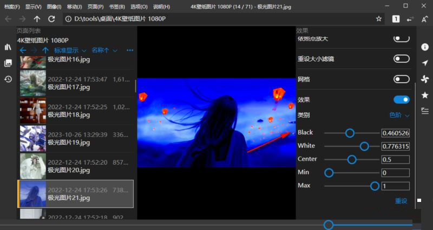
Task: Click the Max value field 1
Action: (396, 186)
